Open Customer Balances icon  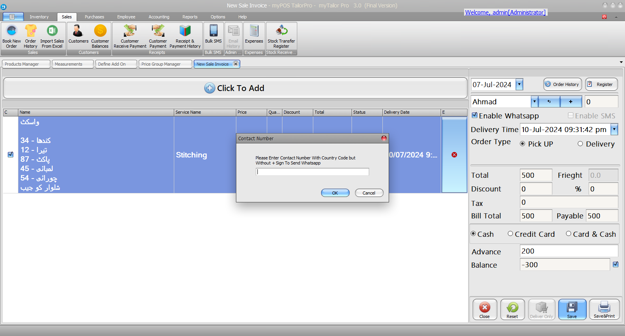[x=100, y=36]
